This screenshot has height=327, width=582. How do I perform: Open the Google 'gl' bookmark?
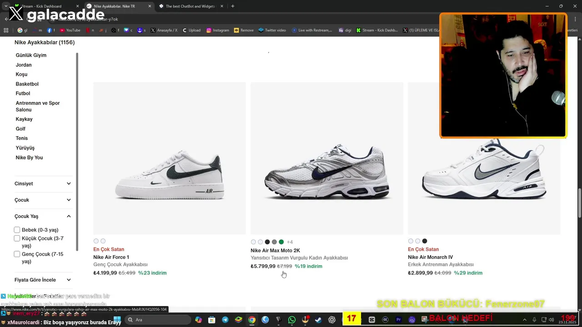tap(22, 30)
